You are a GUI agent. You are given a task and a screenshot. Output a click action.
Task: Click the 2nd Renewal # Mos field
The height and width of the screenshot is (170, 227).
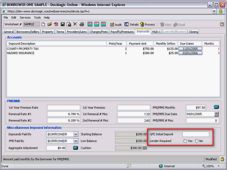click(133, 120)
